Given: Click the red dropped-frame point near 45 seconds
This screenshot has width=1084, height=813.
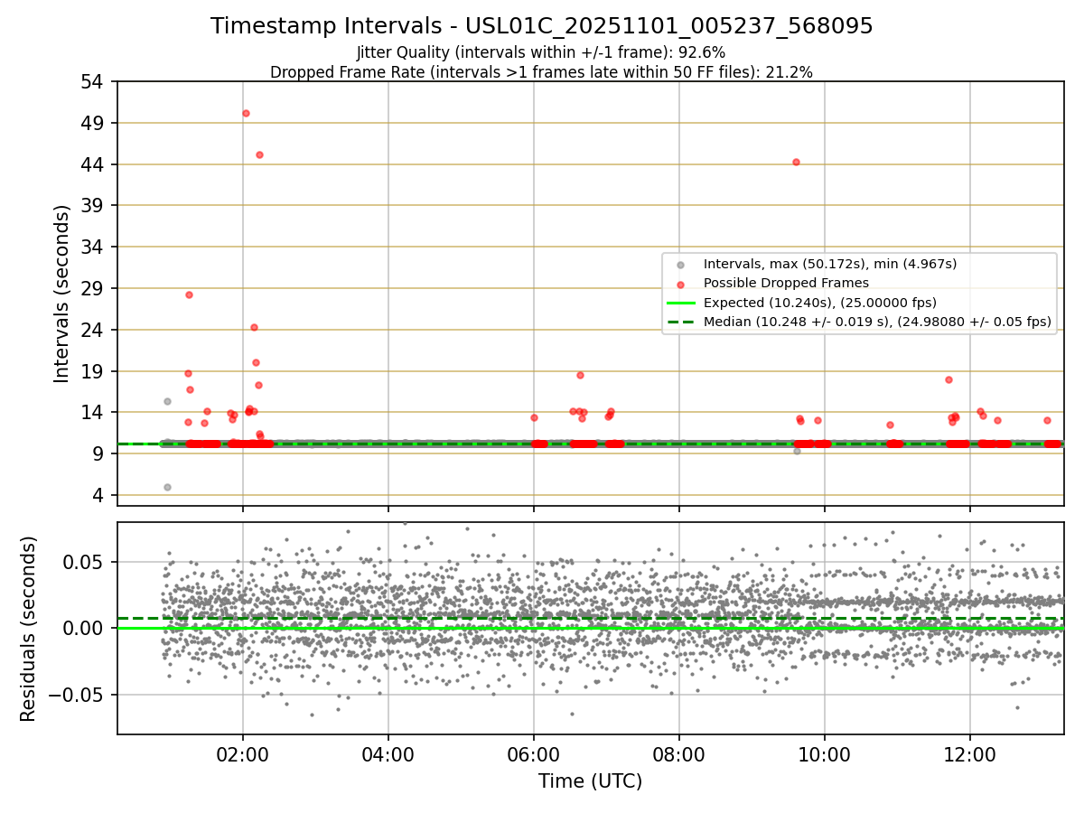Looking at the screenshot, I should click(x=259, y=154).
